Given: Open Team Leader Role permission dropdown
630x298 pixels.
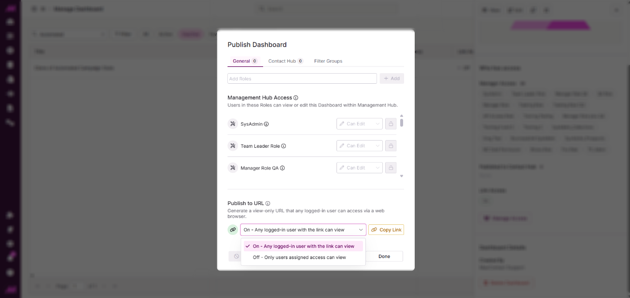Looking at the screenshot, I should pos(359,146).
